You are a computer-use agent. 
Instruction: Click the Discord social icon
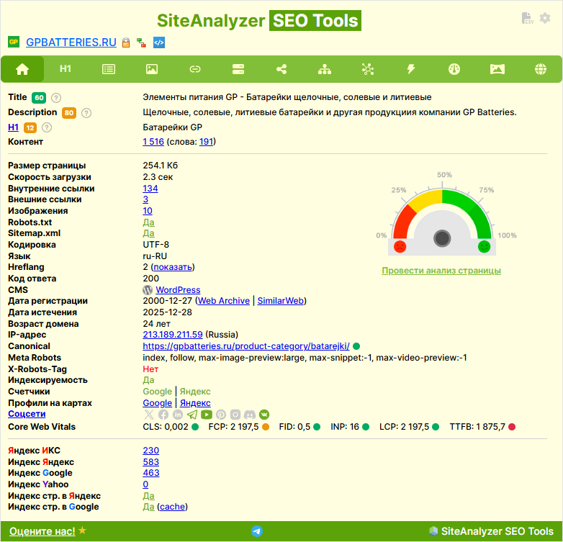250,415
